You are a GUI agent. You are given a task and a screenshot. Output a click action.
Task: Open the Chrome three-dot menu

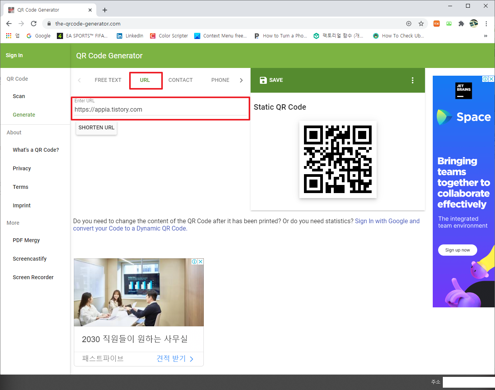pyautogui.click(x=486, y=24)
